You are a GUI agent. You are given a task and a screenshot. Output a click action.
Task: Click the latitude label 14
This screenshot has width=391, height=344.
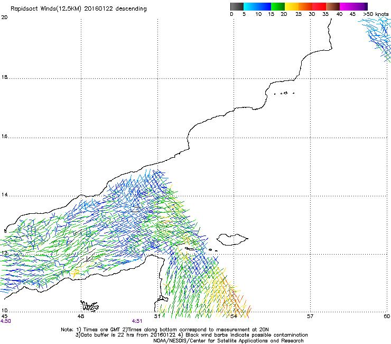click(x=4, y=195)
